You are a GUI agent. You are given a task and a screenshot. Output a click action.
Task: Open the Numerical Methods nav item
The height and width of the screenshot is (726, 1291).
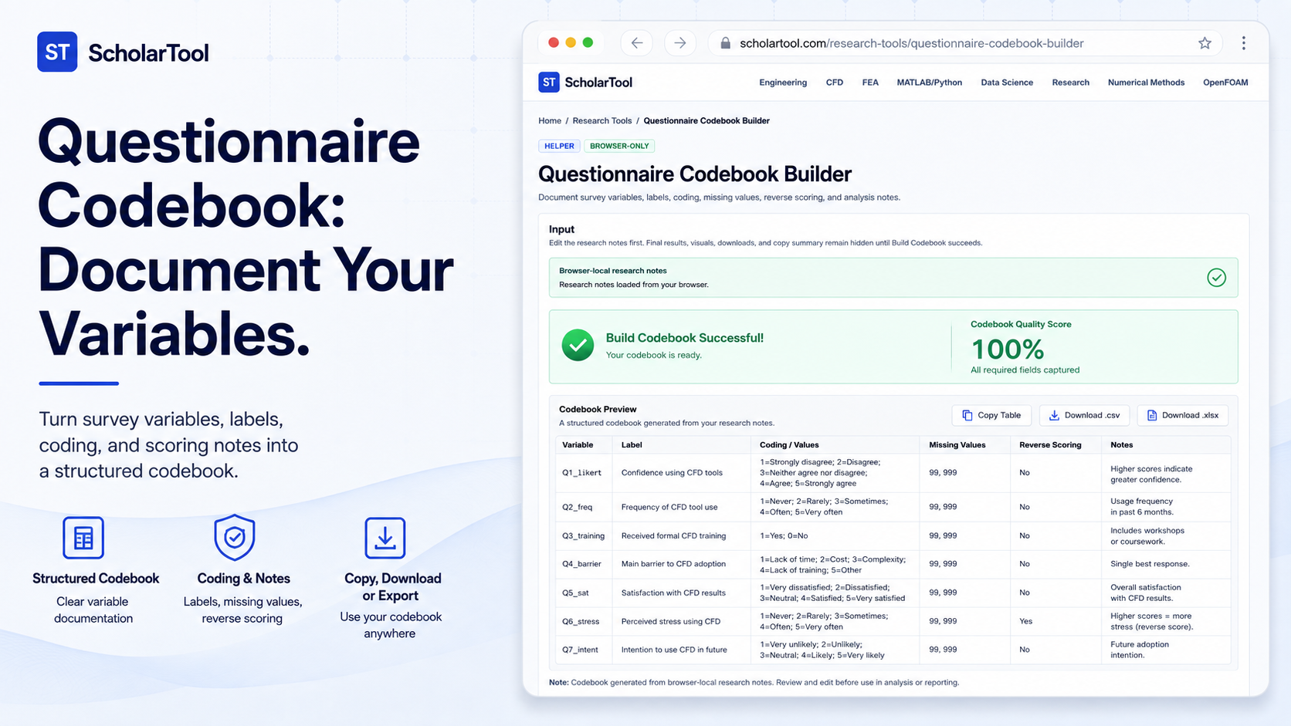[x=1146, y=83]
